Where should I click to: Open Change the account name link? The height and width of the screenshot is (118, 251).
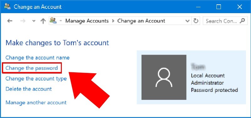pos(38,58)
